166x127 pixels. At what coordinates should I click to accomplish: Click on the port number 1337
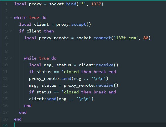point(96,4)
